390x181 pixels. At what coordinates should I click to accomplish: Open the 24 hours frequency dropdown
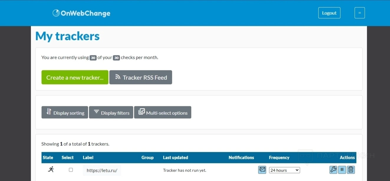coord(284,170)
